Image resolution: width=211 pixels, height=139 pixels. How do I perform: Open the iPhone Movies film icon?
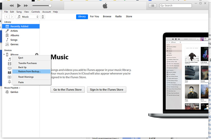[x=9, y=64]
